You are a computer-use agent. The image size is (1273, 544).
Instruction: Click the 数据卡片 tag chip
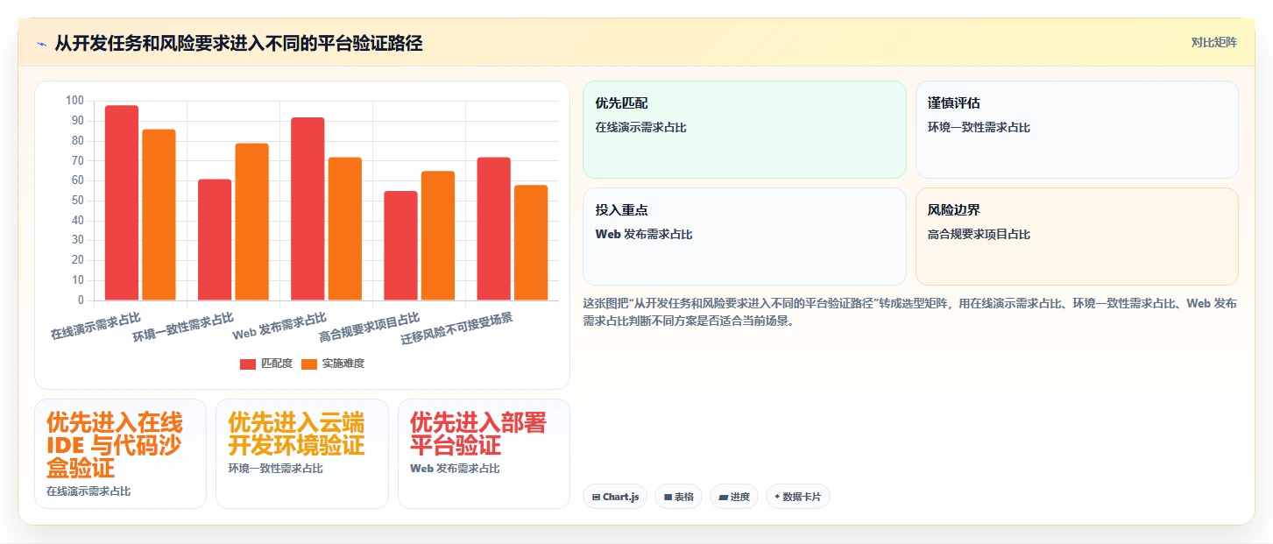pyautogui.click(x=797, y=497)
